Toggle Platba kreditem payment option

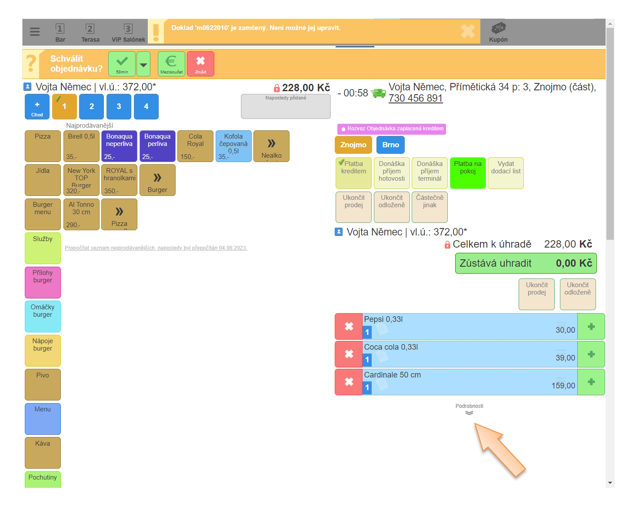(353, 172)
